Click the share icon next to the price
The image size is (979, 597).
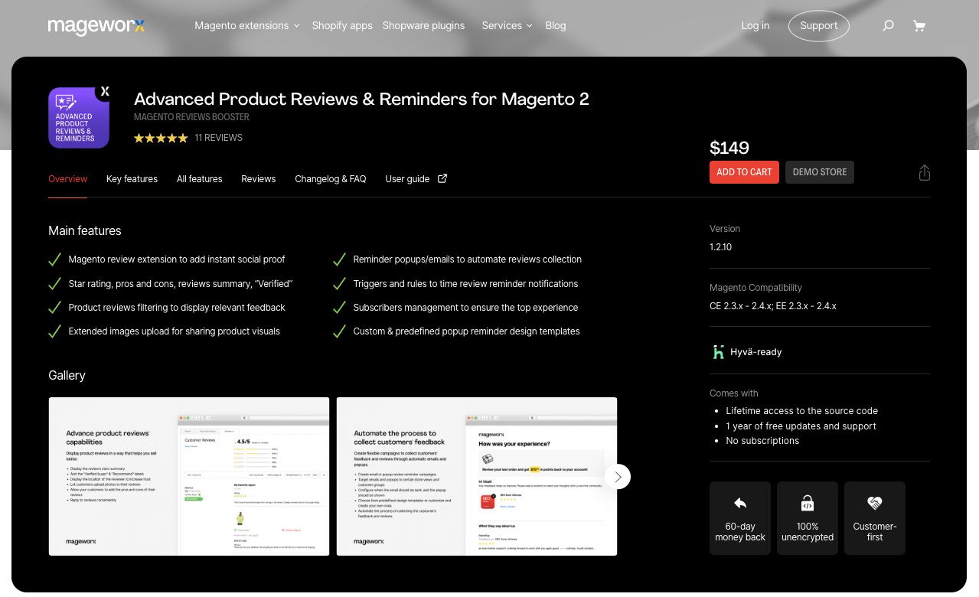(x=924, y=172)
